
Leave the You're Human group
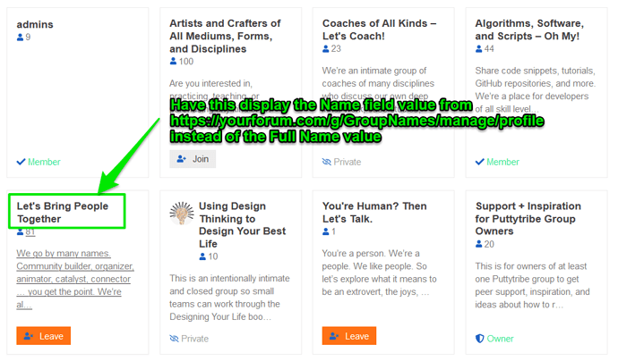tap(348, 336)
